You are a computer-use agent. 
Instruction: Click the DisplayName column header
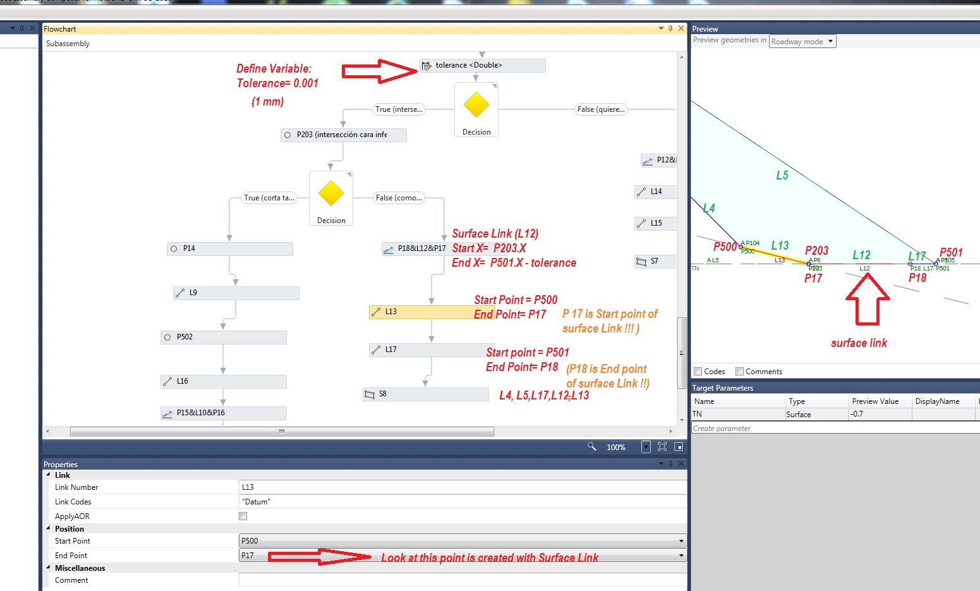click(944, 401)
